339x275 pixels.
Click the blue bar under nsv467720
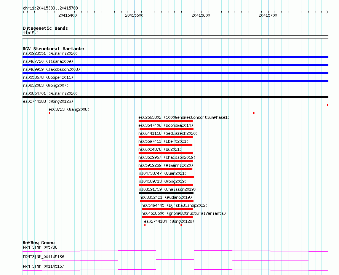[175, 65]
